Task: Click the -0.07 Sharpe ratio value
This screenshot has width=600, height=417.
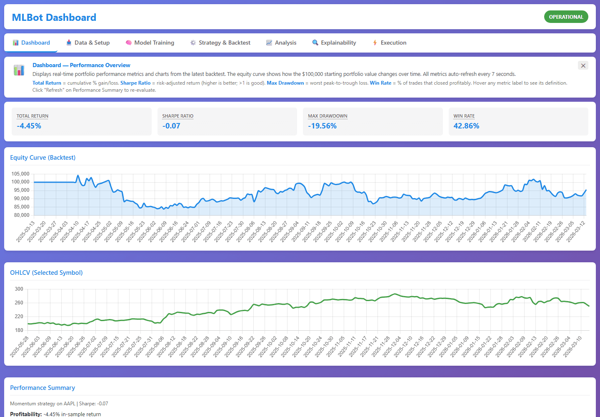Action: tap(171, 126)
